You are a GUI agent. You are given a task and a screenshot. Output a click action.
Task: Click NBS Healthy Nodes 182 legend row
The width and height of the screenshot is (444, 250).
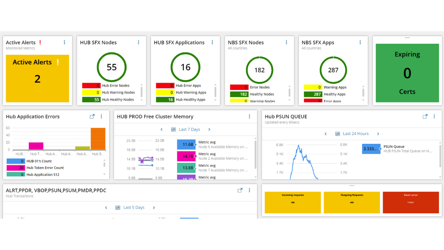252,94
